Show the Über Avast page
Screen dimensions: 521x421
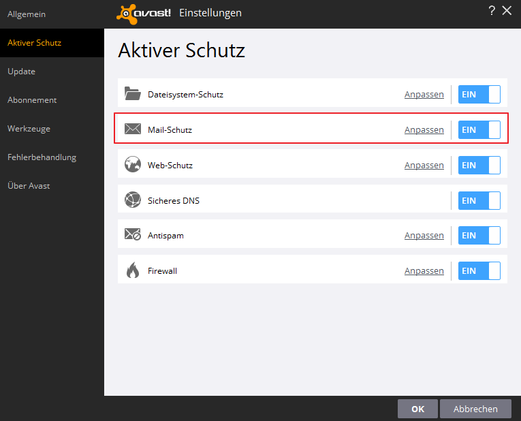[52, 186]
